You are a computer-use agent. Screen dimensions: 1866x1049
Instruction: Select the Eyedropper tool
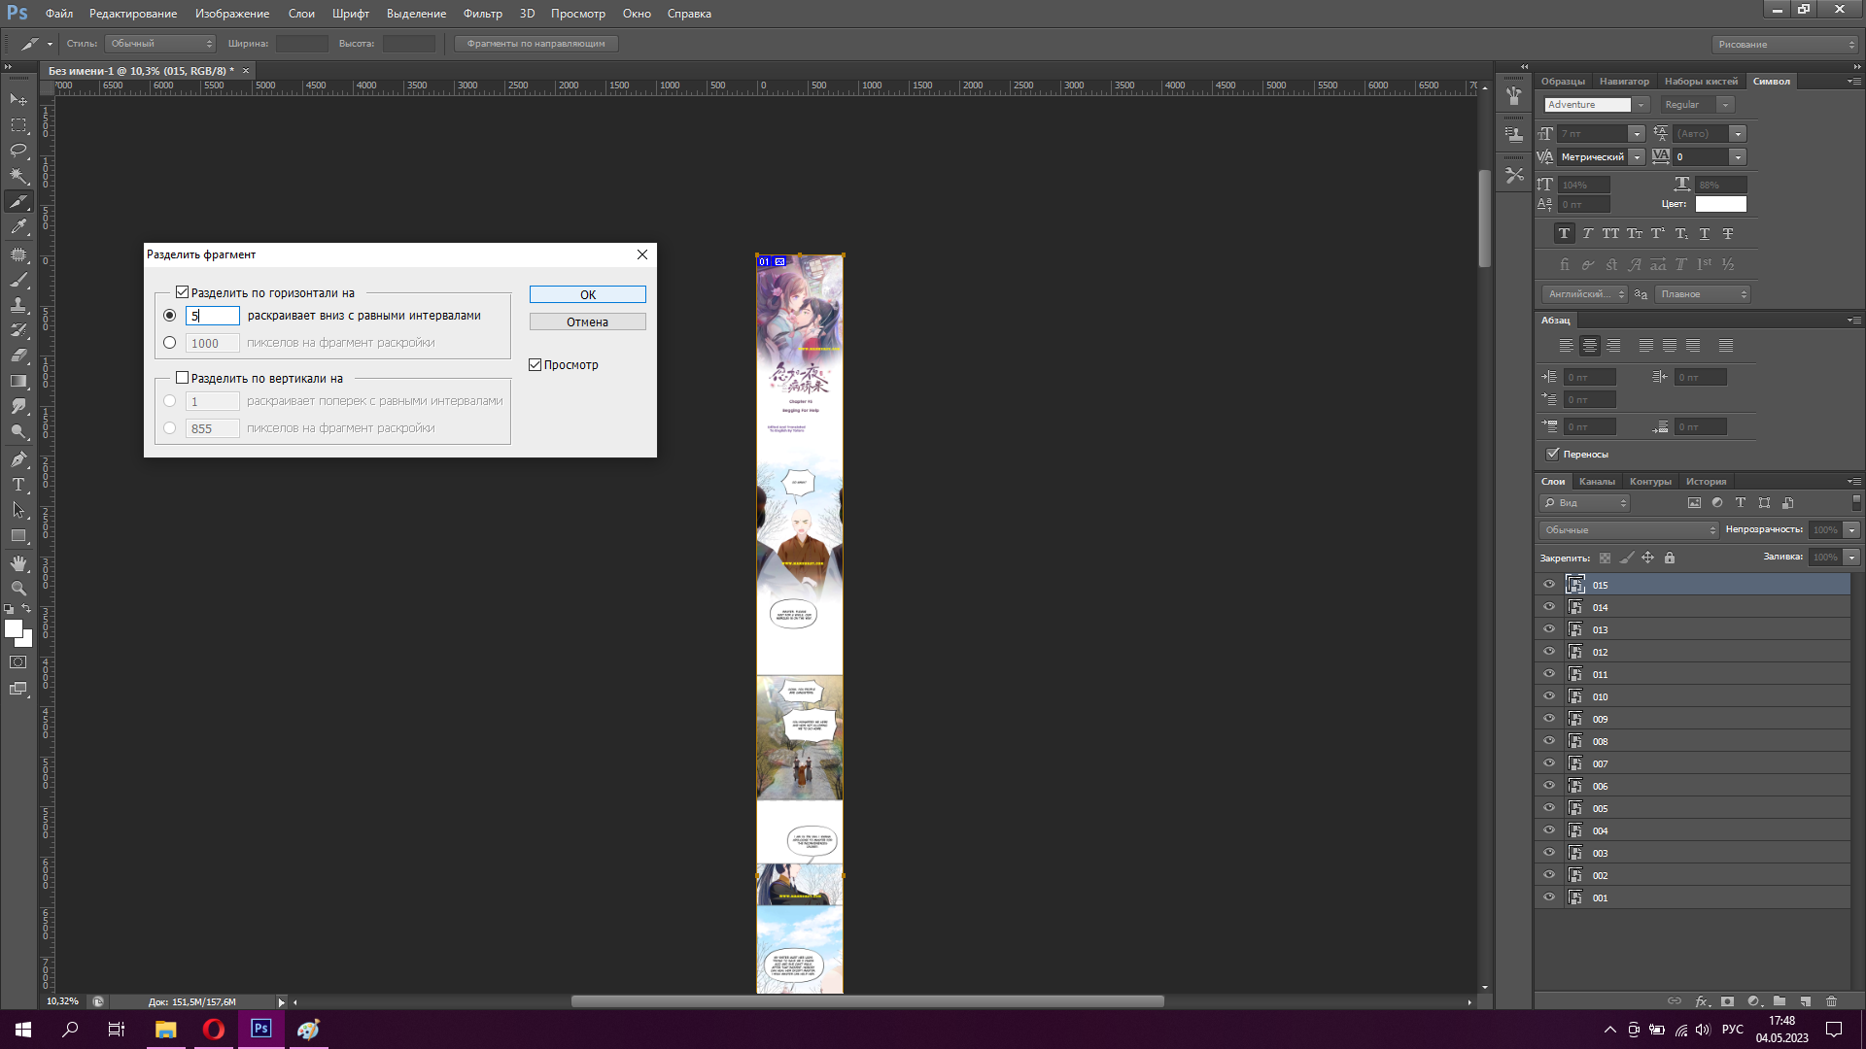[x=18, y=226]
